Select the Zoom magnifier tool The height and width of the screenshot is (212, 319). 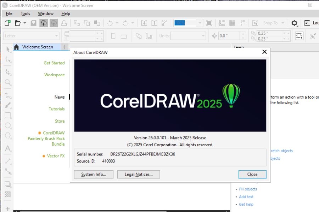(x=8, y=82)
